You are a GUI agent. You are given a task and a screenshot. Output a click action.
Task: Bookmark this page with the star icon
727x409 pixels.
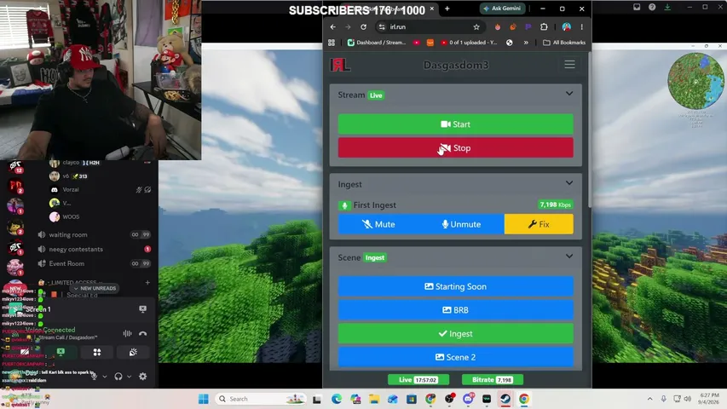point(476,27)
